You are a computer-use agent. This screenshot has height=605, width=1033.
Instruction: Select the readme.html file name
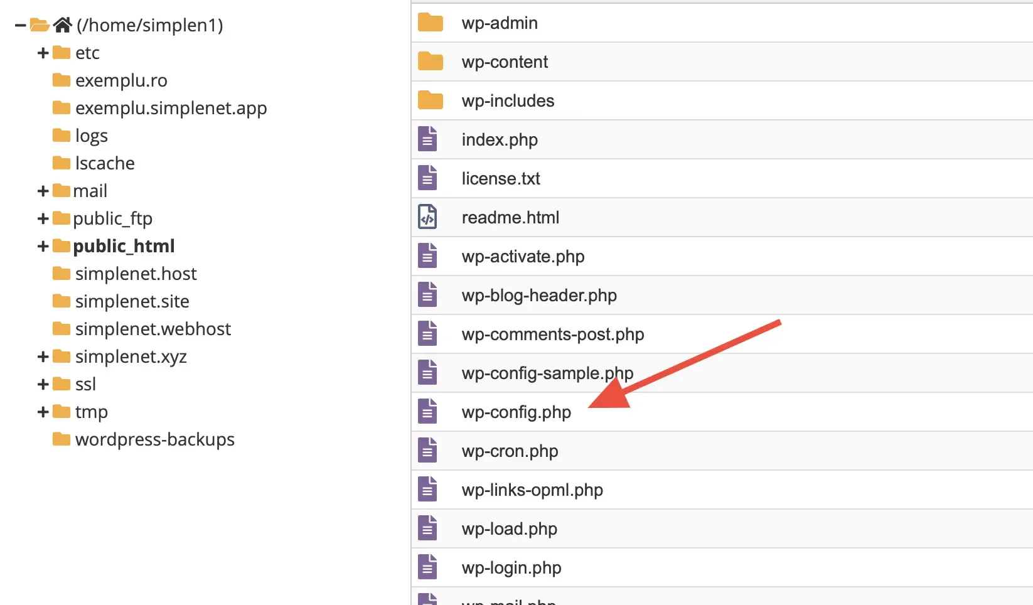point(510,217)
